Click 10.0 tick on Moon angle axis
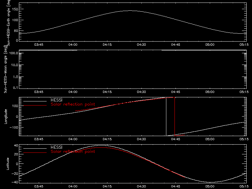The image size is (252, 189). tap(14, 65)
